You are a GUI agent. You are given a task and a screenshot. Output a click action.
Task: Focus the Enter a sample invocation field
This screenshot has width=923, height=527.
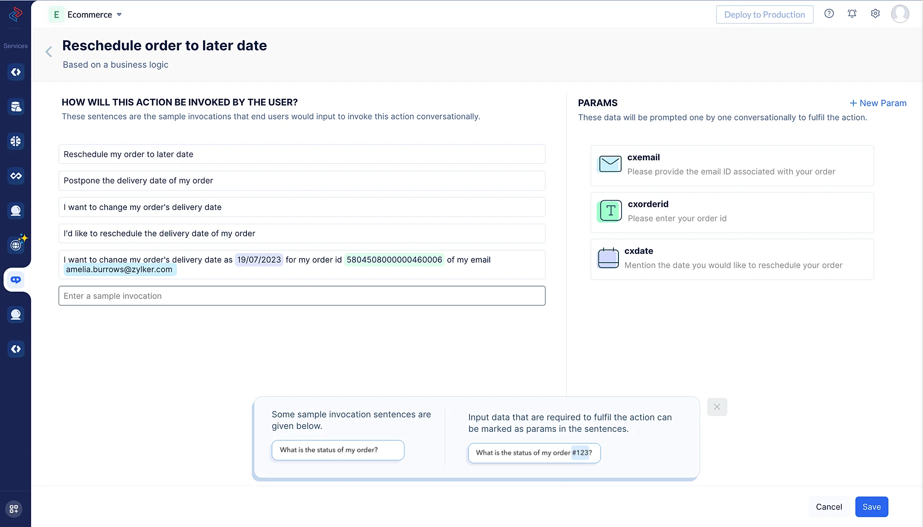(x=302, y=296)
